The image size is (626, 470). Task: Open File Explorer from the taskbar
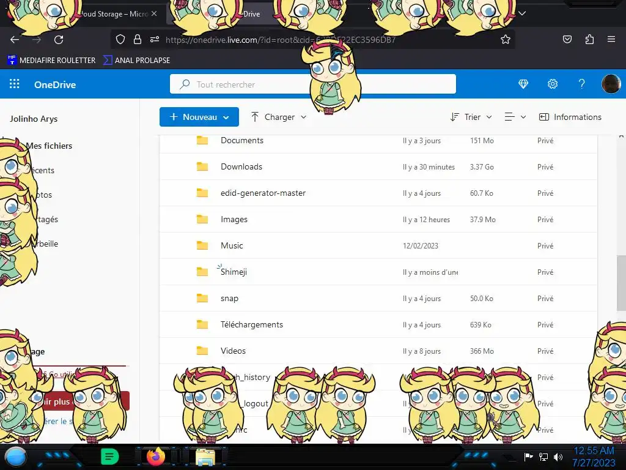point(205,458)
